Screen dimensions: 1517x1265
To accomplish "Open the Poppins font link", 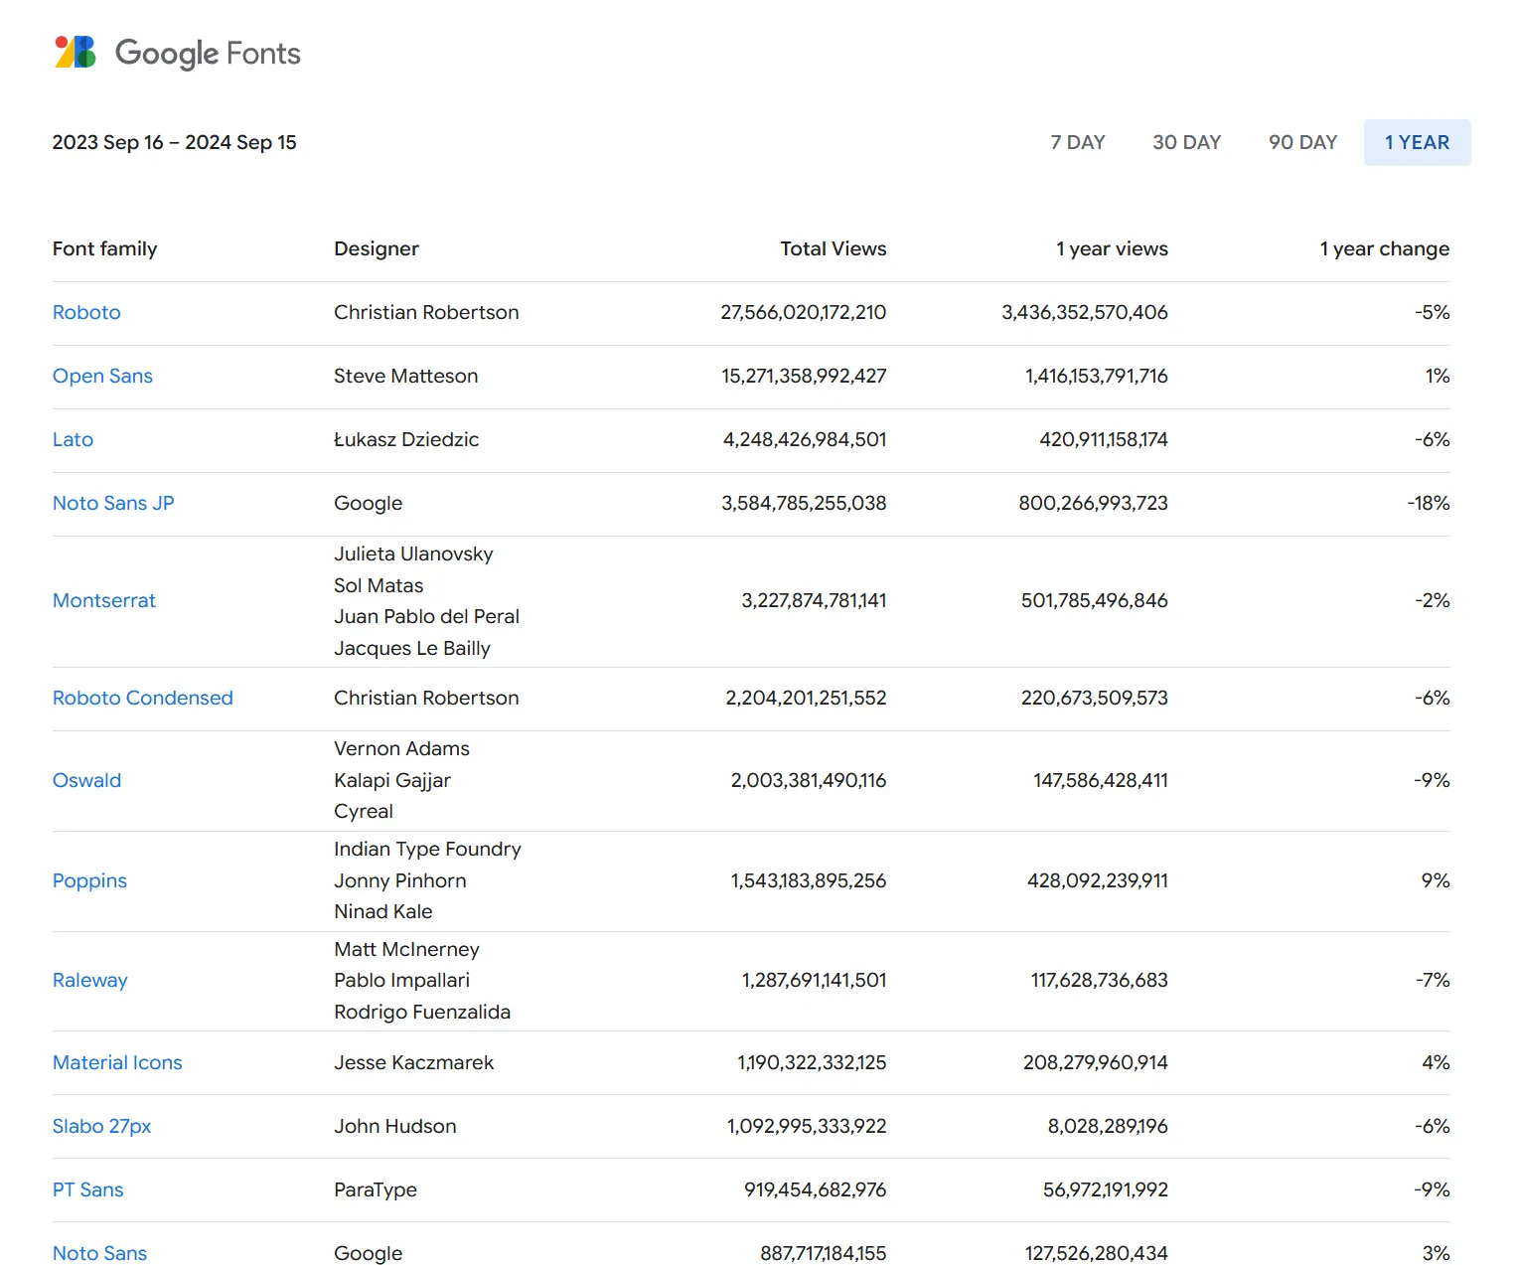I will (89, 880).
